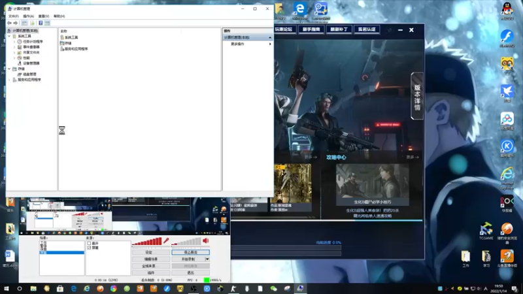Select 存储 item in center list
The width and height of the screenshot is (523, 294).
(x=68, y=43)
